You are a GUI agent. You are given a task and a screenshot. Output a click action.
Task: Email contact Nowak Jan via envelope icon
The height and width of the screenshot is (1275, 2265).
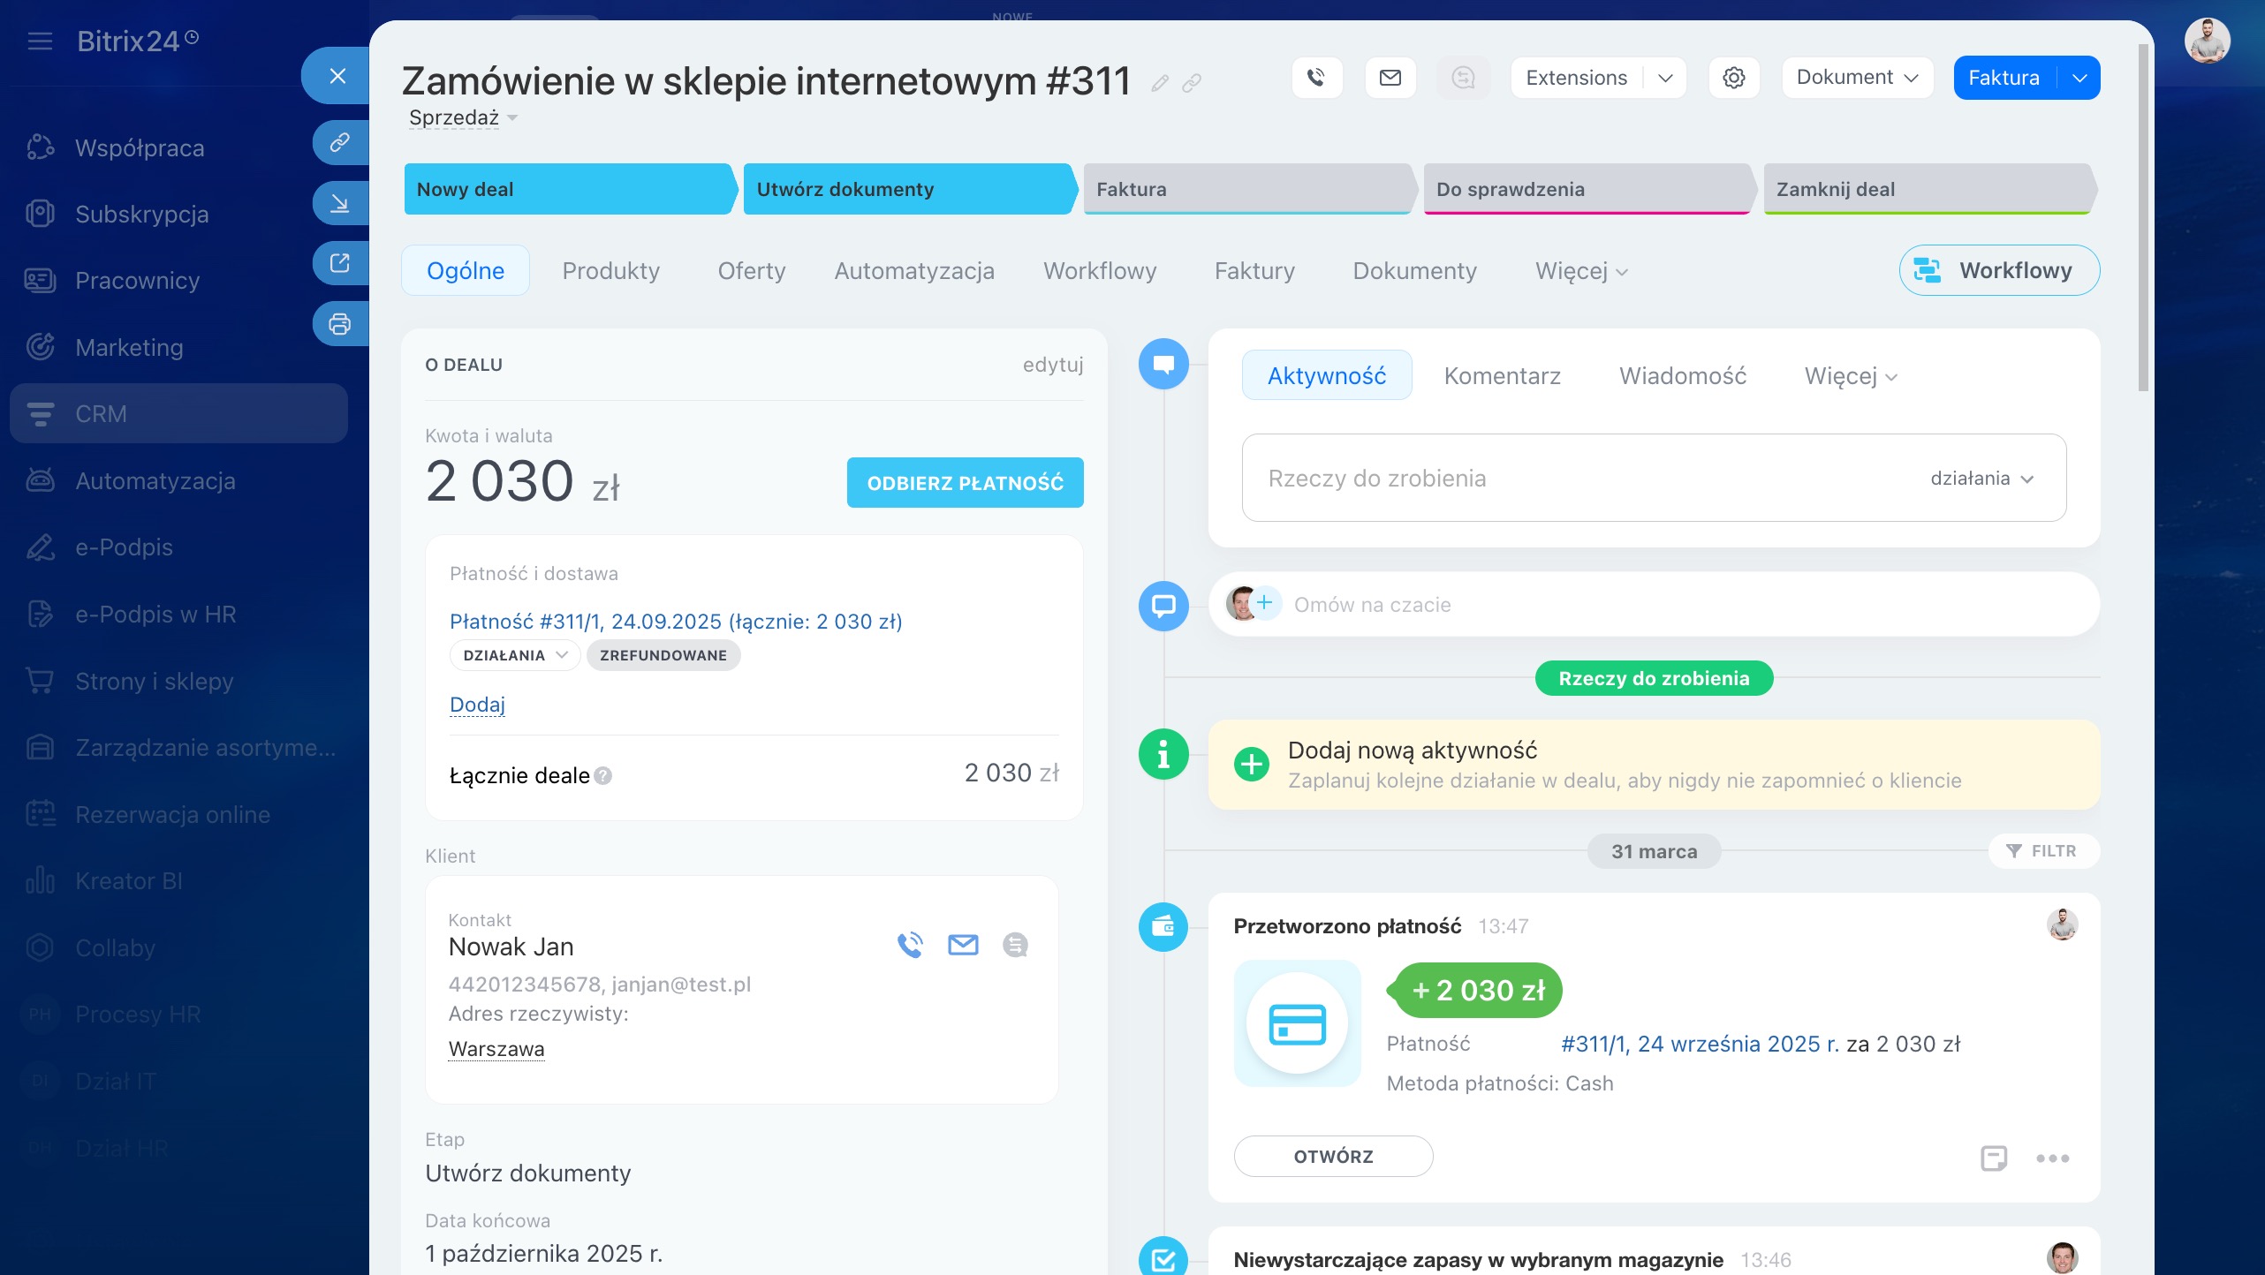962,945
